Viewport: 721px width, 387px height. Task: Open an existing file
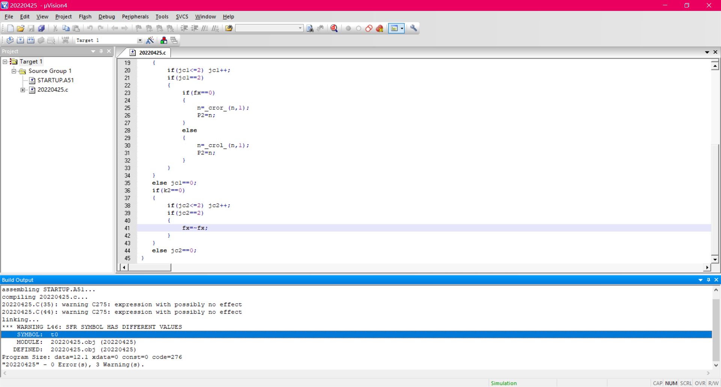coord(21,28)
